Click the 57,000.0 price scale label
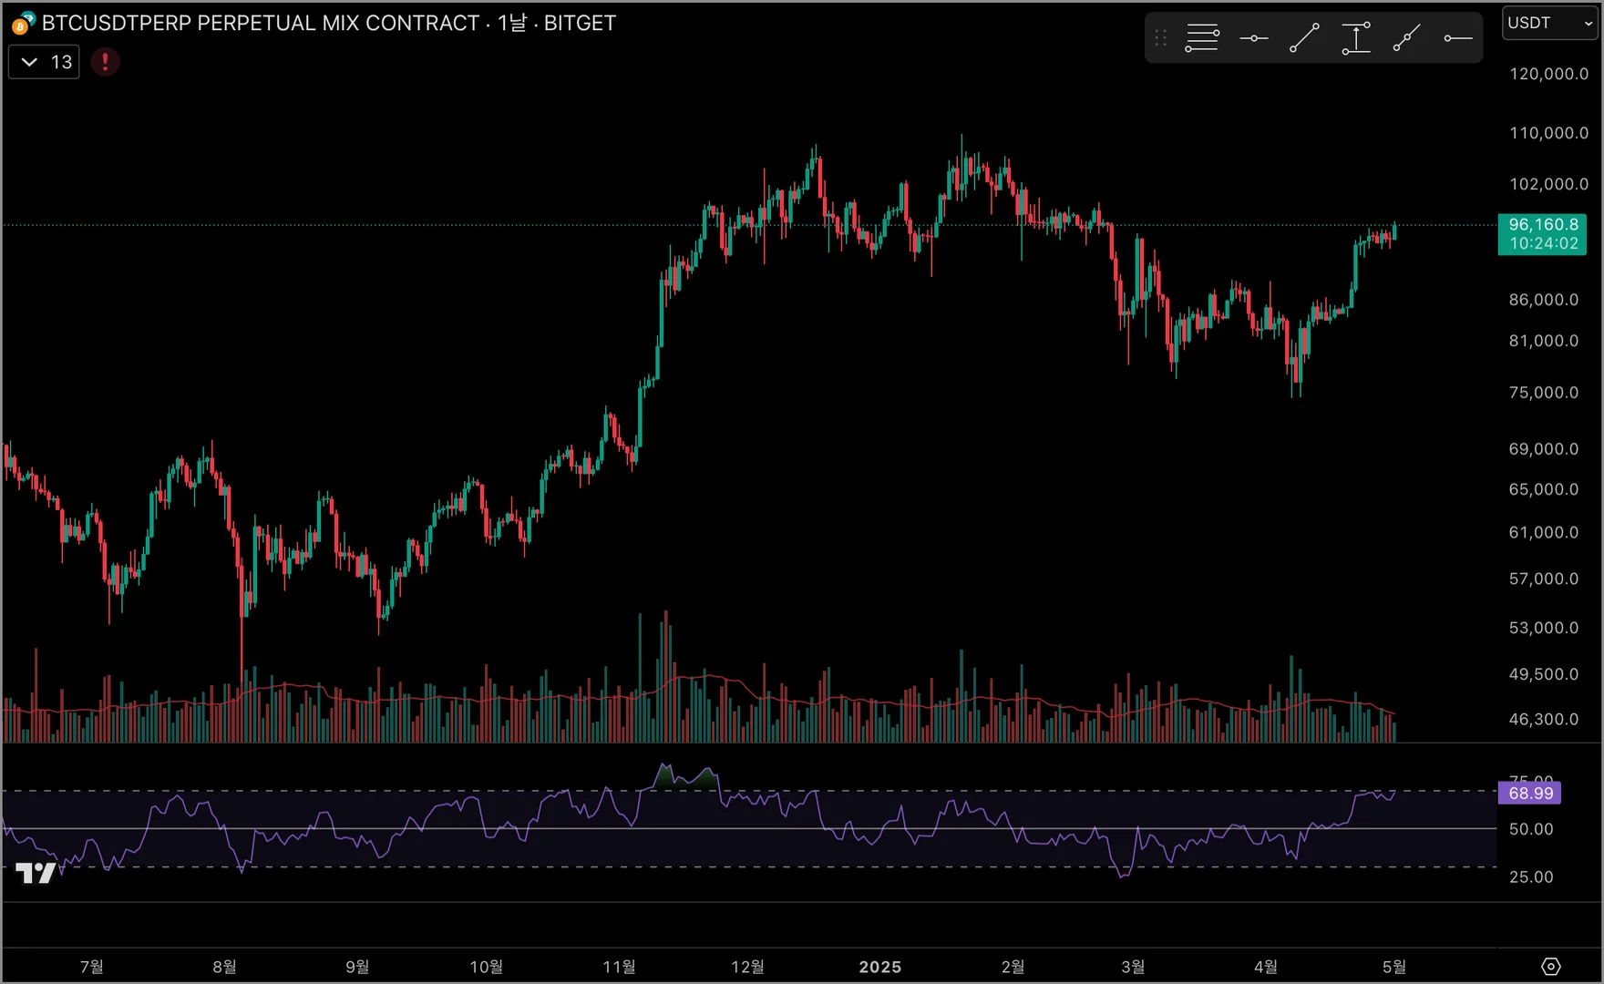1604x984 pixels. click(1544, 579)
